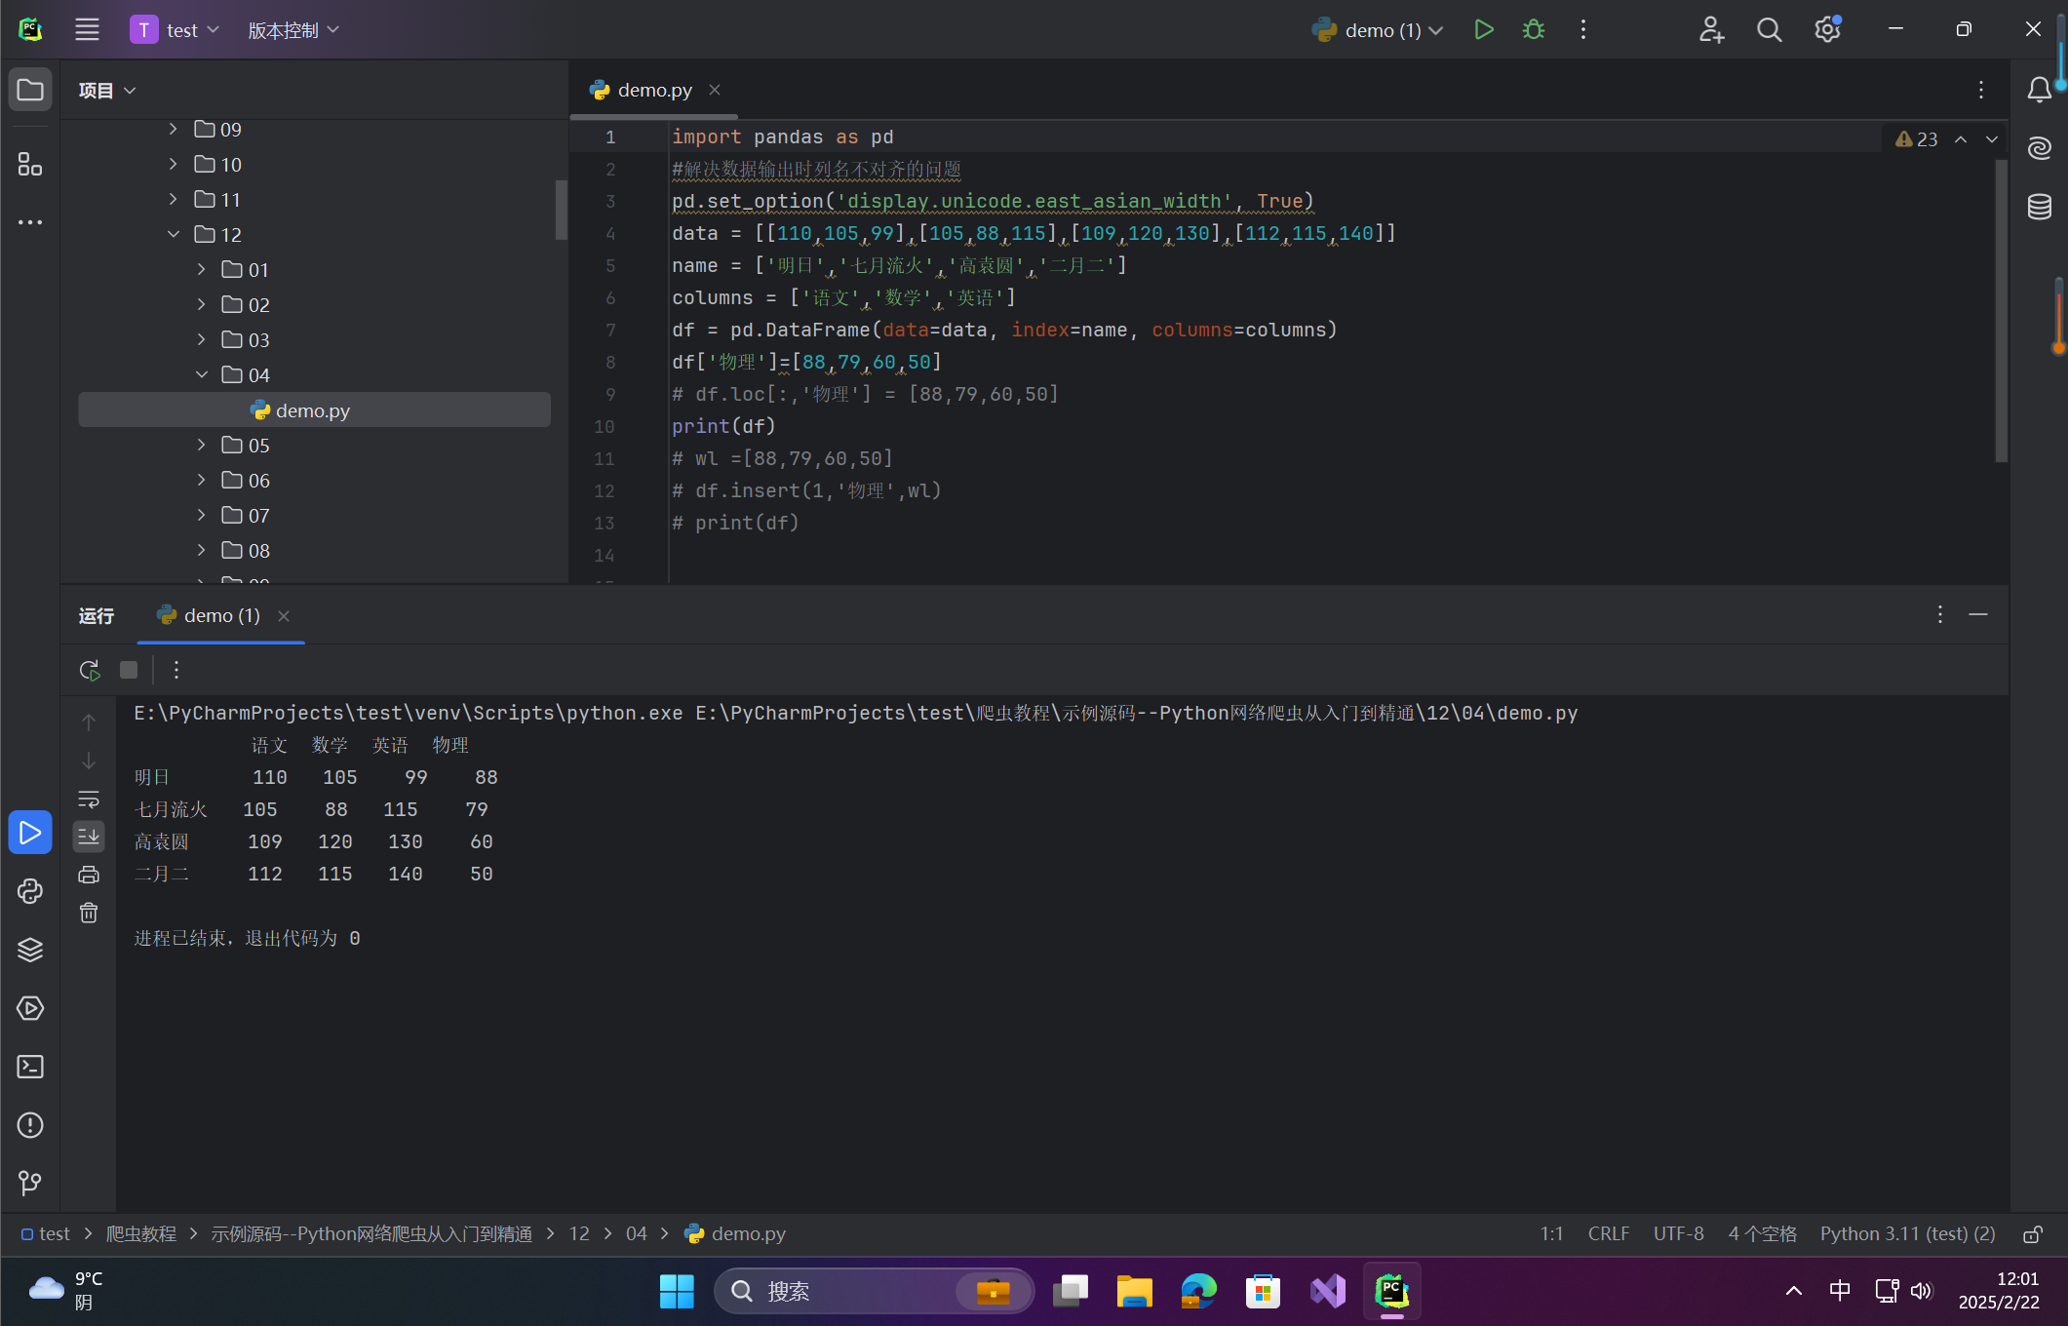Click the Debug bug icon
This screenshot has width=2068, height=1326.
1533,30
